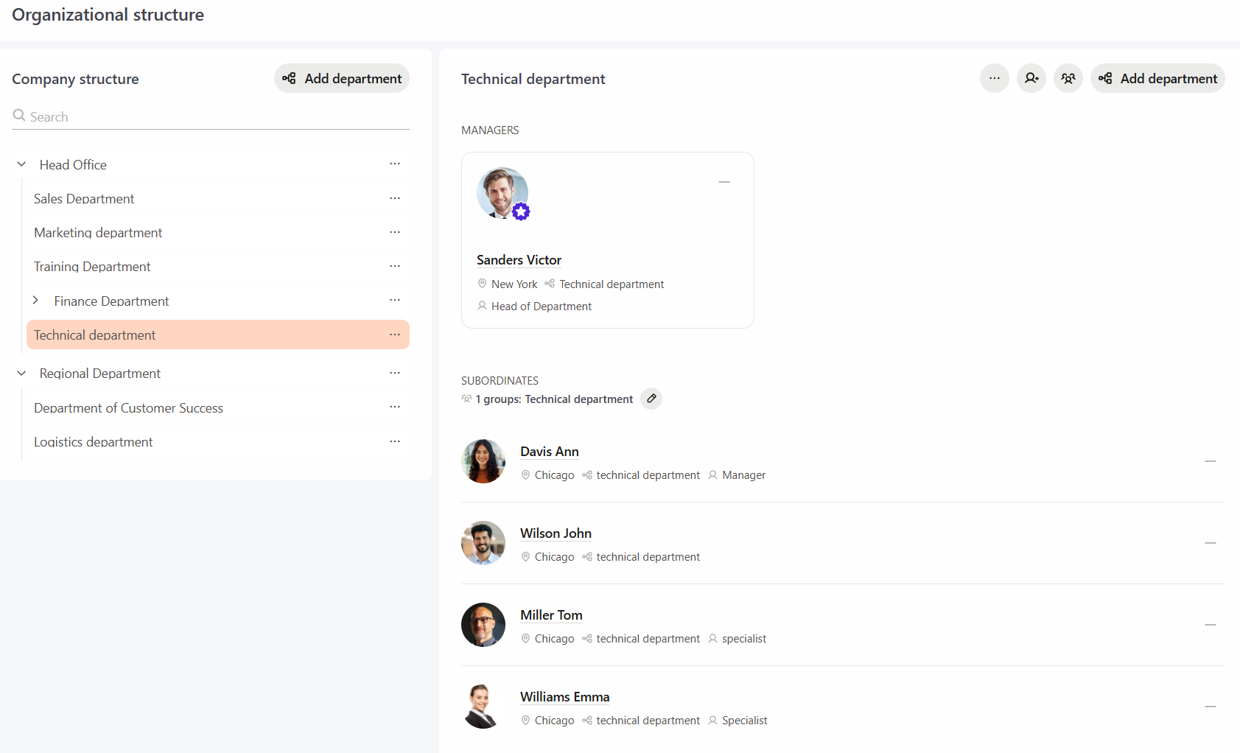Remove Davis Ann with minus icon

point(1210,461)
